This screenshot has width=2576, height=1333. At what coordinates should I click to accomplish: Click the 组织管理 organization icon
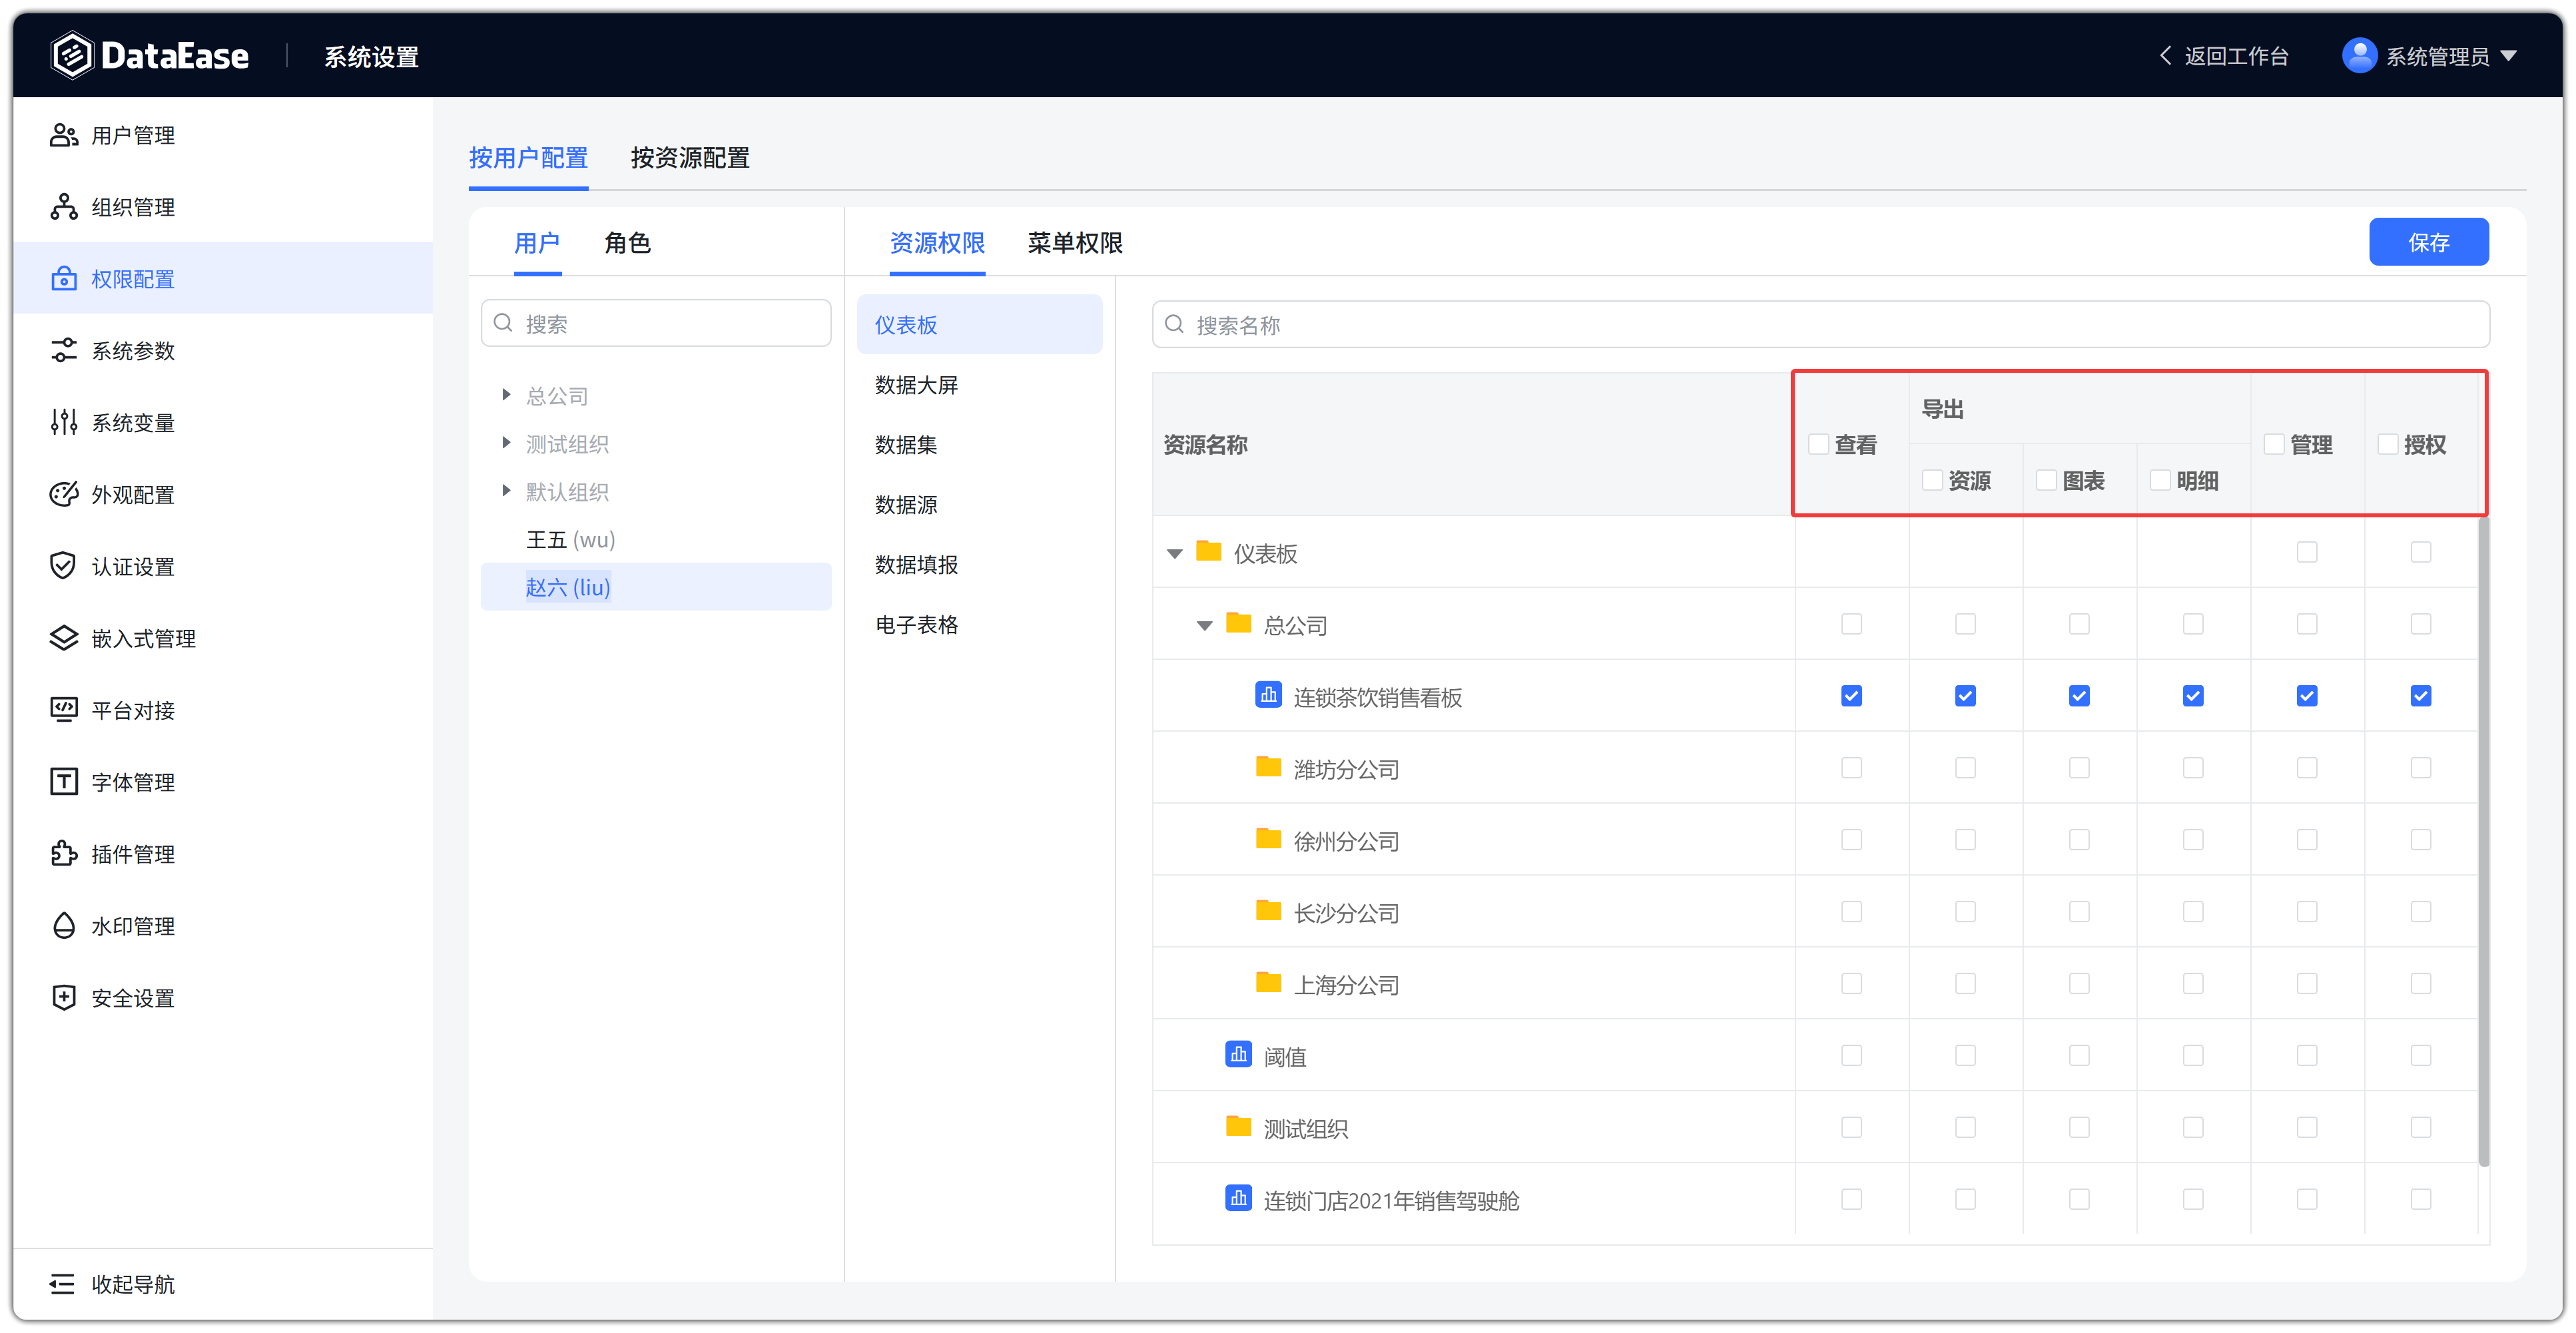pos(64,207)
